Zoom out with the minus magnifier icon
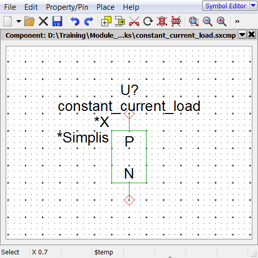The image size is (258, 258). 207,21
